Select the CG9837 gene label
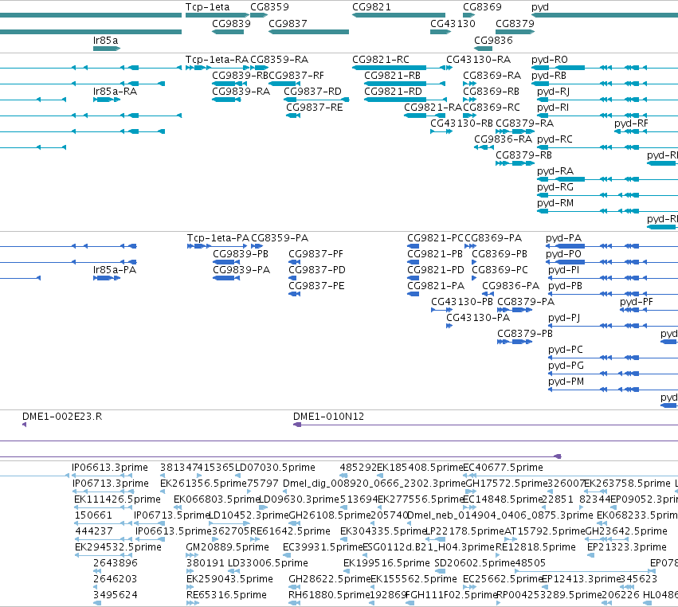 [x=288, y=24]
